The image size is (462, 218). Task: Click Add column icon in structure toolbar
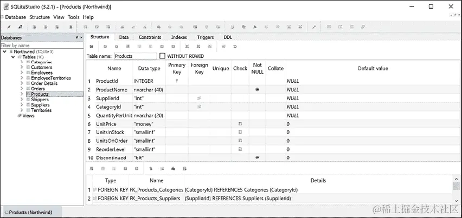[128, 47]
